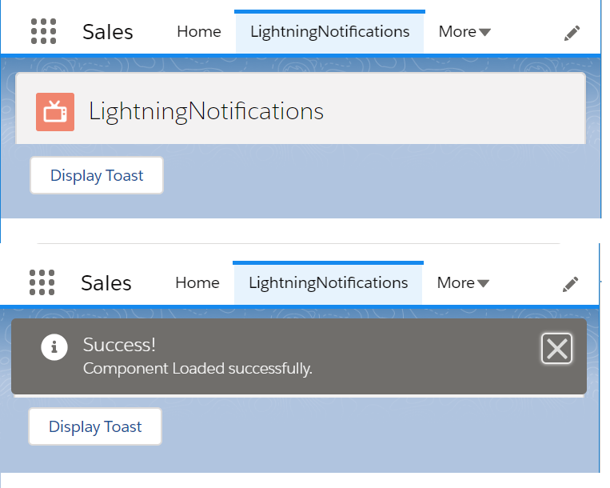Click Sales app name in bottom navigation bar

(x=106, y=283)
